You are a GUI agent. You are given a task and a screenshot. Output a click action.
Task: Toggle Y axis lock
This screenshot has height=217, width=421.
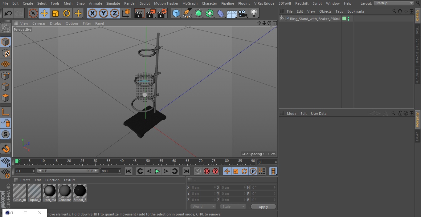[104, 14]
